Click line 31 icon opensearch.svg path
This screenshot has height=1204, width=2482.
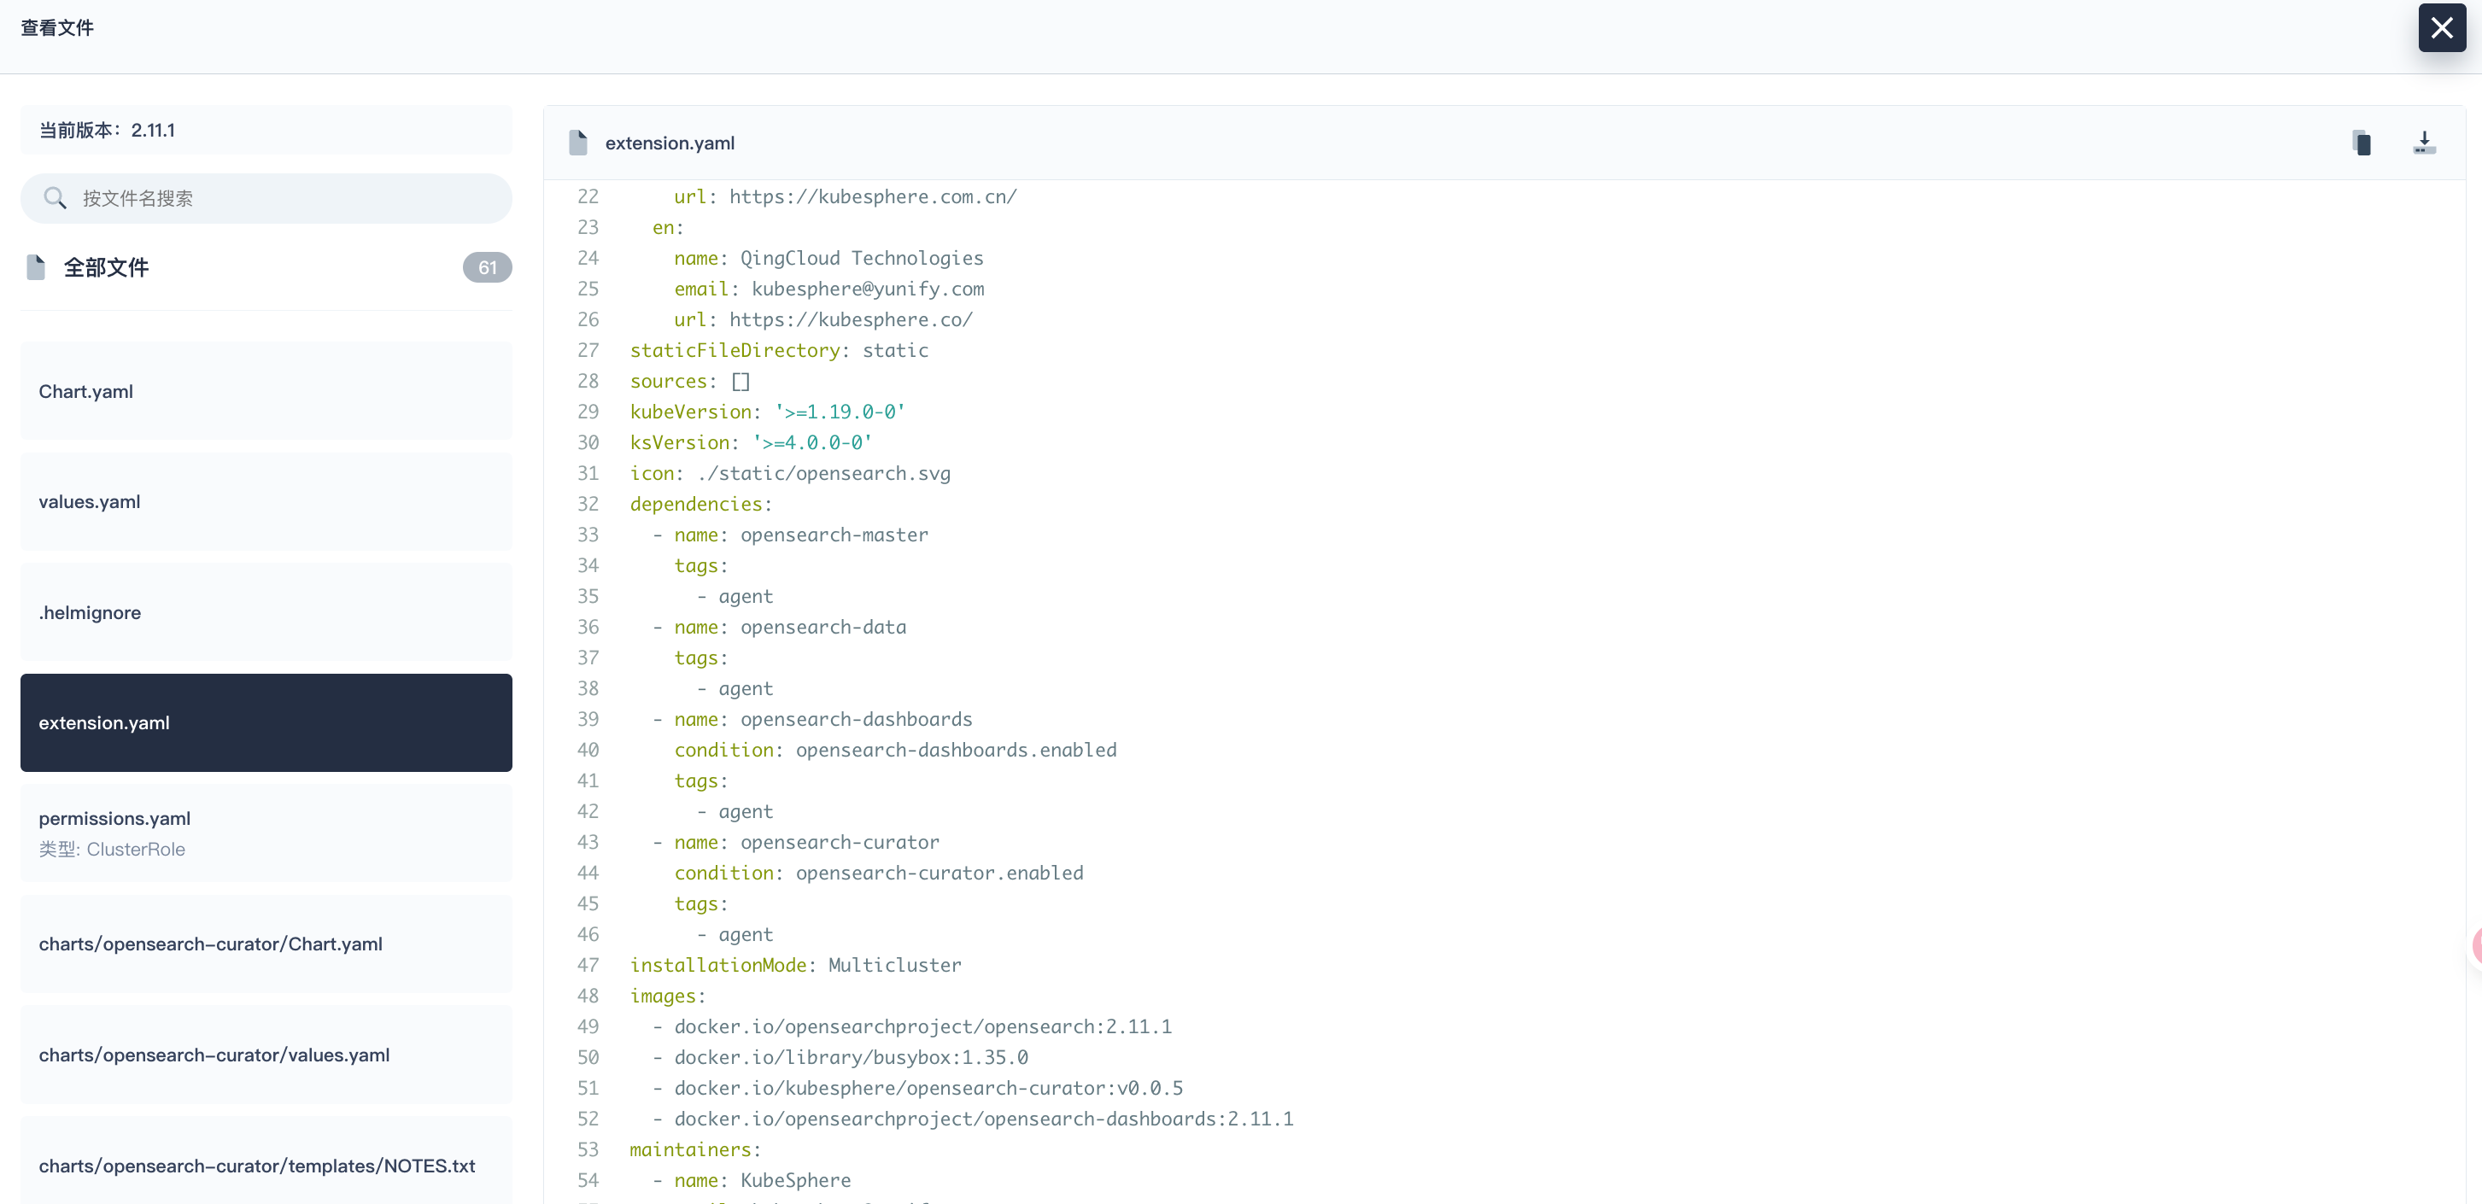point(824,473)
